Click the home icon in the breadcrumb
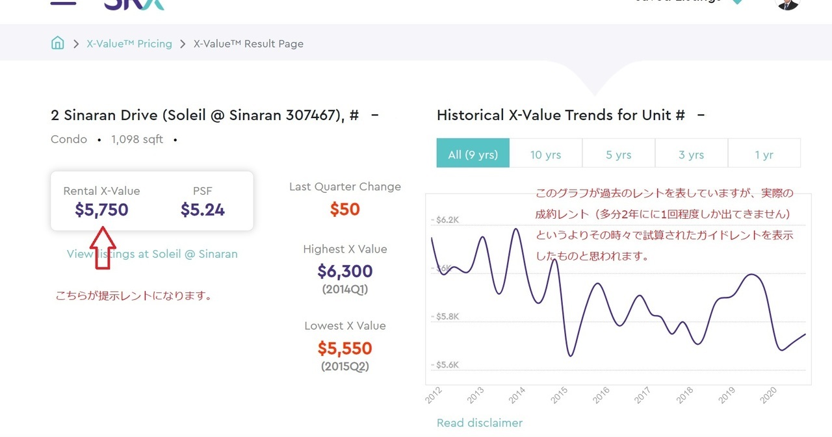832x437 pixels. [58, 44]
